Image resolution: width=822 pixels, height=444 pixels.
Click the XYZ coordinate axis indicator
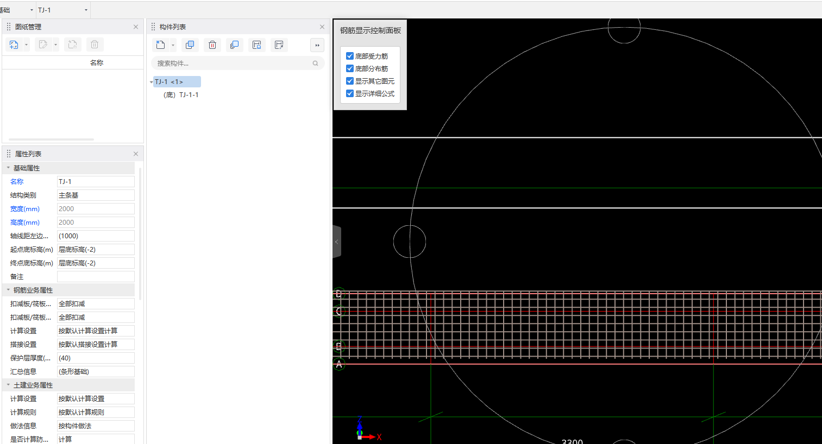click(x=368, y=429)
